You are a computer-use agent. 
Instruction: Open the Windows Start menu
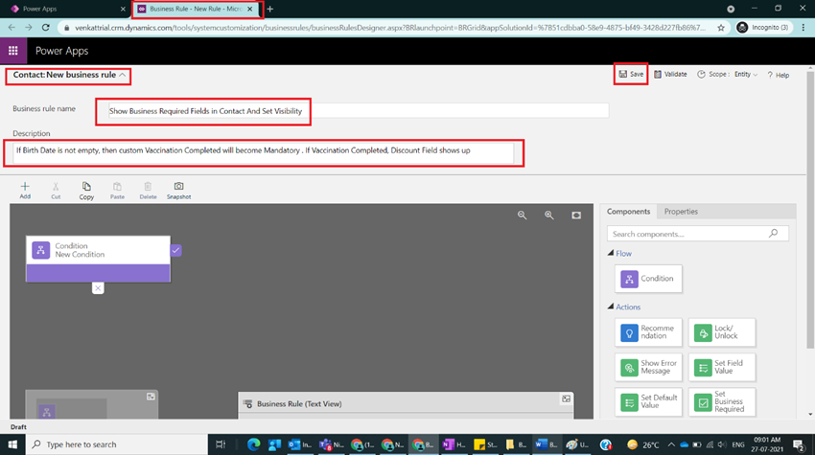tap(12, 444)
